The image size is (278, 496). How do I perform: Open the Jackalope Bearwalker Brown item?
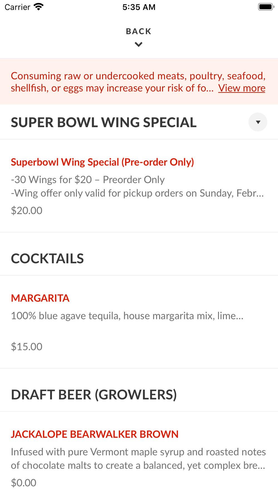click(95, 434)
